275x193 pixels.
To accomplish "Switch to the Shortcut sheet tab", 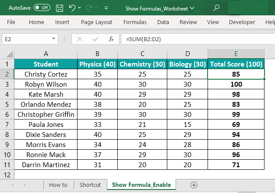I will coord(90,185).
